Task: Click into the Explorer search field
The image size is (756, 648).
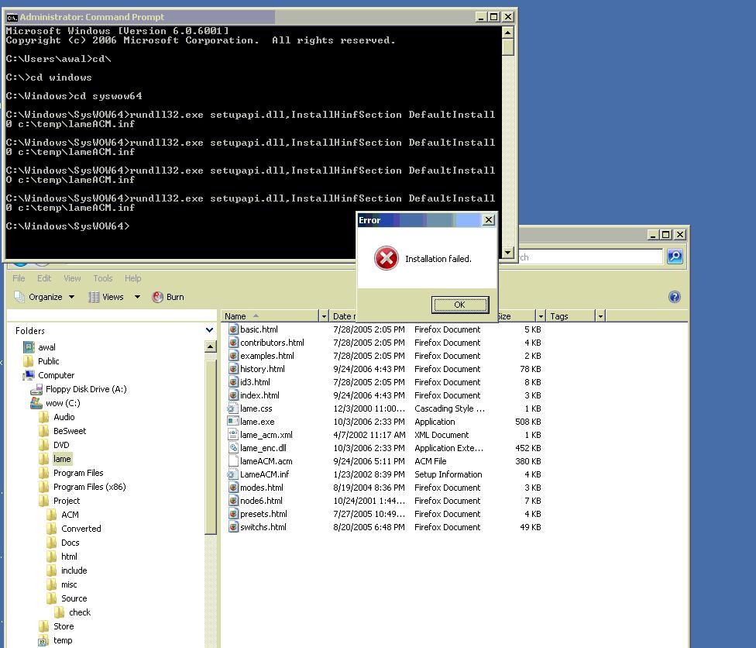Action: [590, 257]
